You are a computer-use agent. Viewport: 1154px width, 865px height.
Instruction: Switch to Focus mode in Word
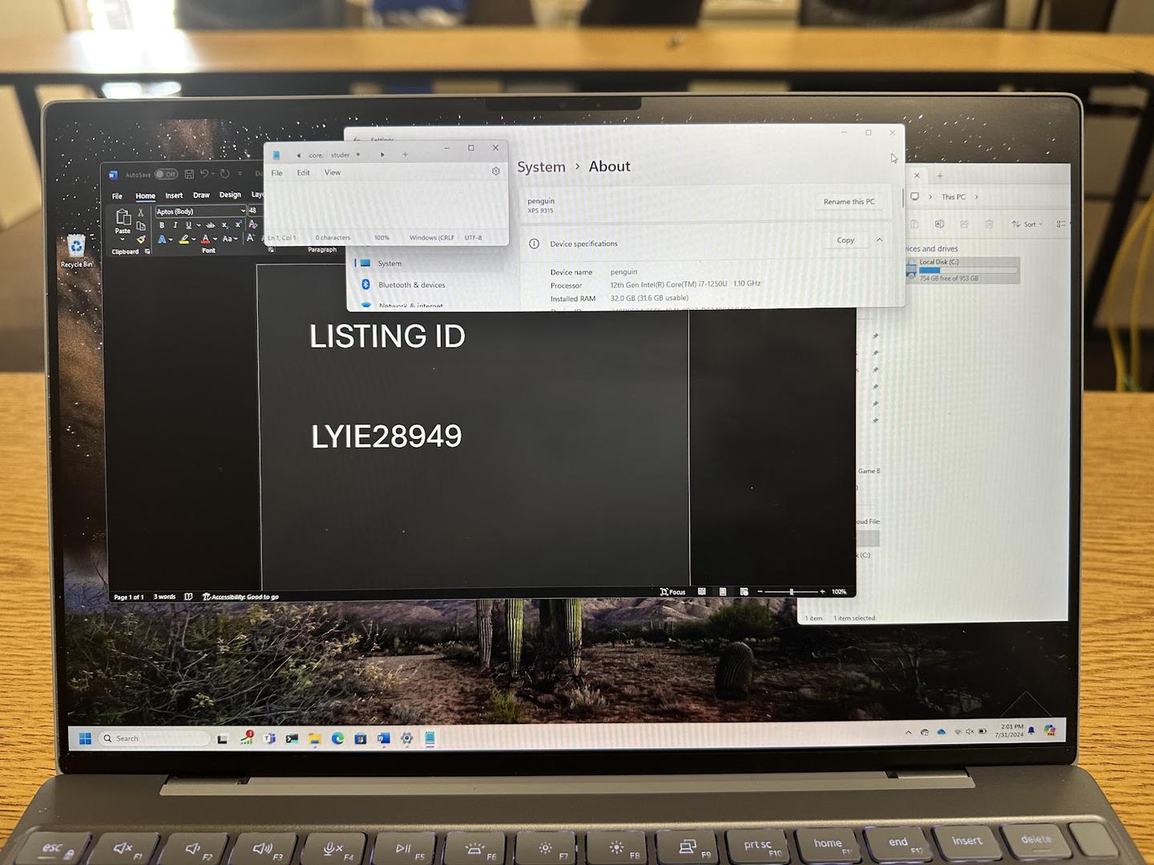coord(673,592)
